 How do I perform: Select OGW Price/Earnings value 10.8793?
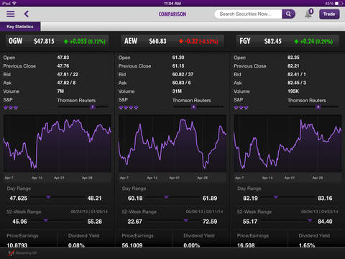pyautogui.click(x=17, y=245)
